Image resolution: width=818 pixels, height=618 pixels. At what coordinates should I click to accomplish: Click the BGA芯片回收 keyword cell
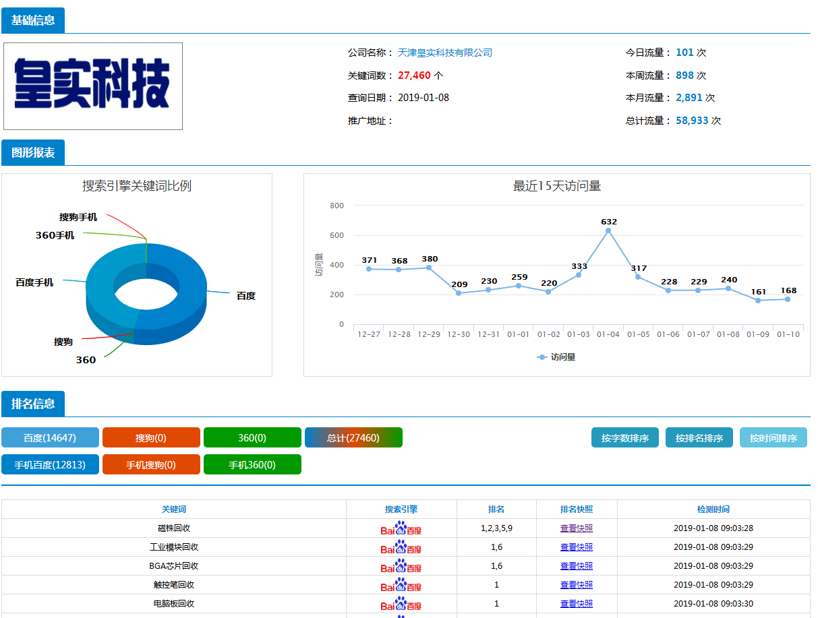pos(174,566)
